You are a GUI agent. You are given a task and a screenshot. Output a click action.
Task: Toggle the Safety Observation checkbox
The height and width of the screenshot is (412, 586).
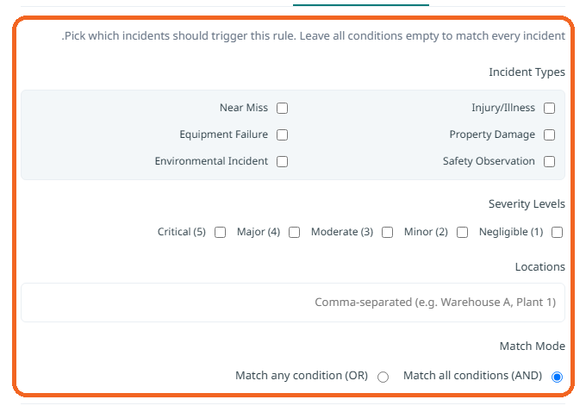(x=550, y=161)
